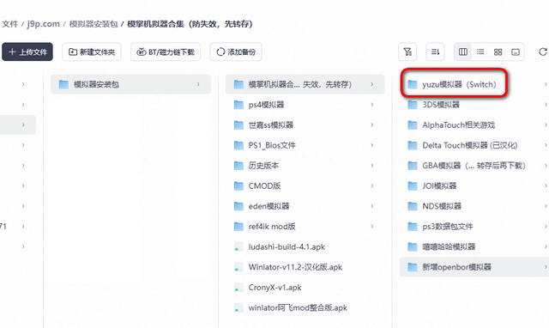Expand chevron next to ref4ik mod版
Viewport: 549px width, 328px height.
(372, 227)
